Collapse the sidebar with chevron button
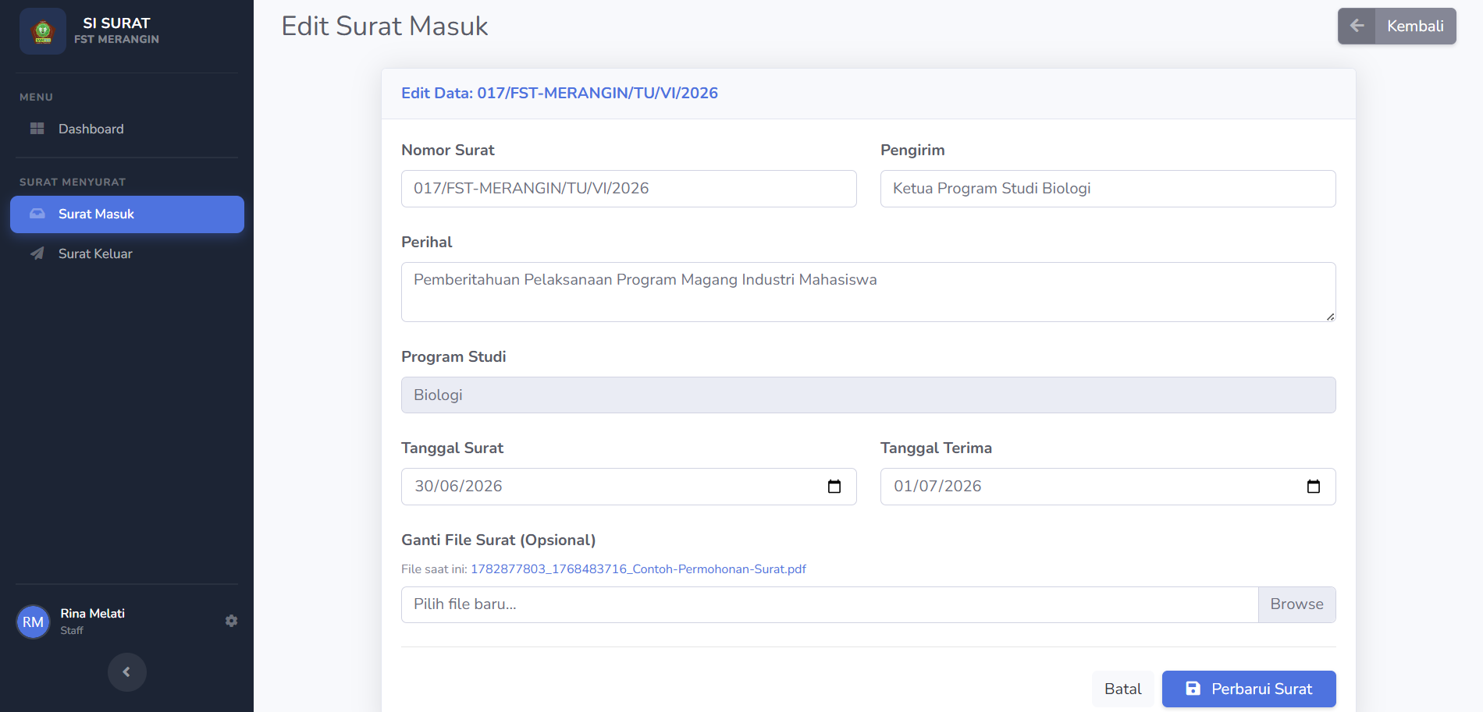The width and height of the screenshot is (1483, 712). coord(126,671)
